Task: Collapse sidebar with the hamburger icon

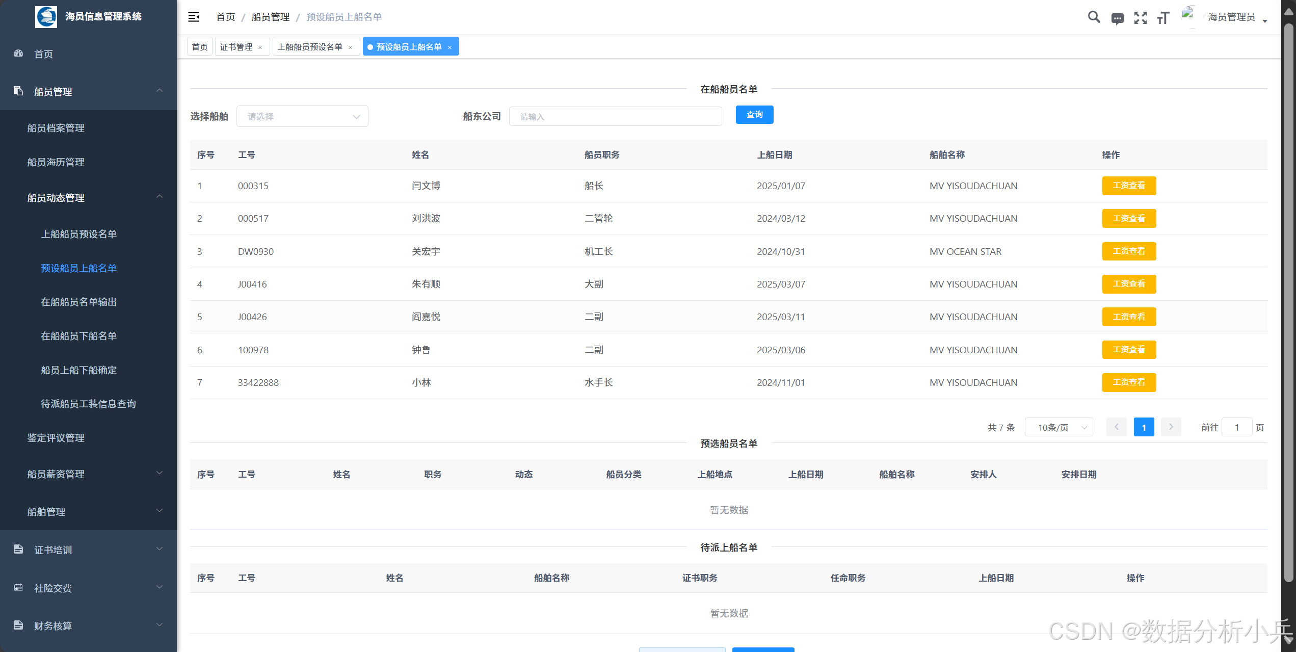Action: (194, 17)
